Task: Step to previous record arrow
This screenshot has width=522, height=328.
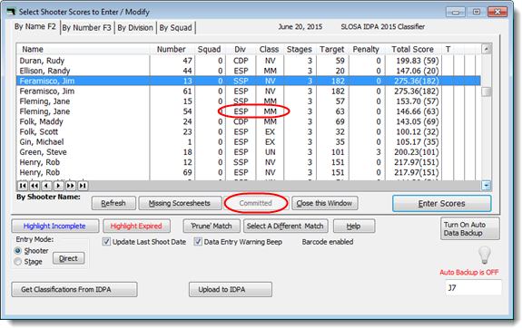Action: click(x=46, y=186)
